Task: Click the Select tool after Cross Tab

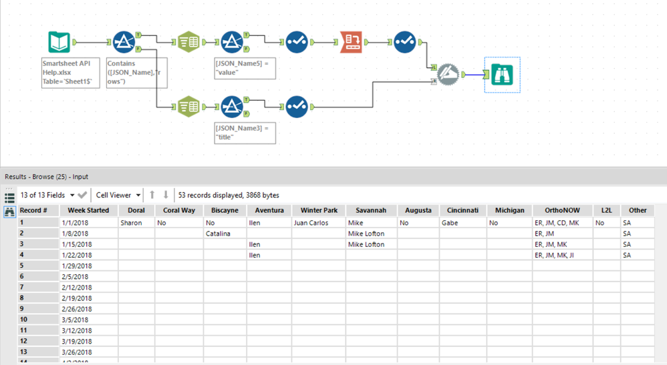Action: [404, 42]
